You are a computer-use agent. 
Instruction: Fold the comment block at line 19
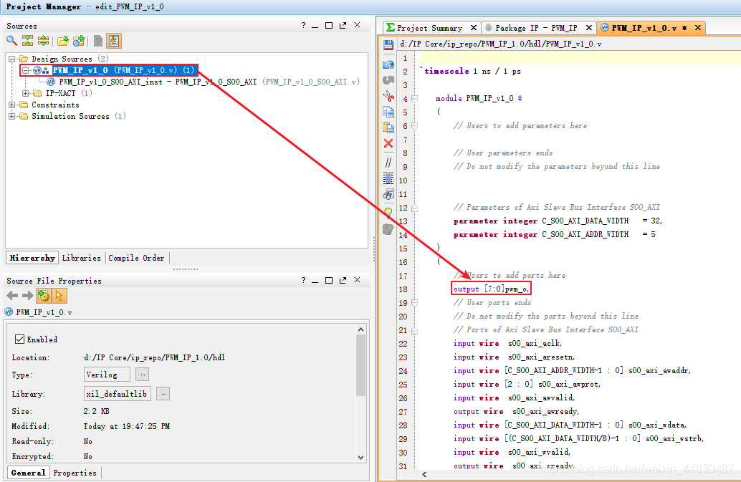[x=414, y=303]
